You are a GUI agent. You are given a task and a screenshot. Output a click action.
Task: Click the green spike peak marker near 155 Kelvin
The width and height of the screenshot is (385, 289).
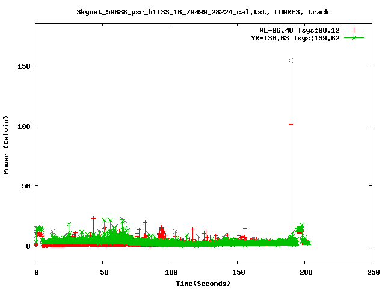click(x=291, y=60)
